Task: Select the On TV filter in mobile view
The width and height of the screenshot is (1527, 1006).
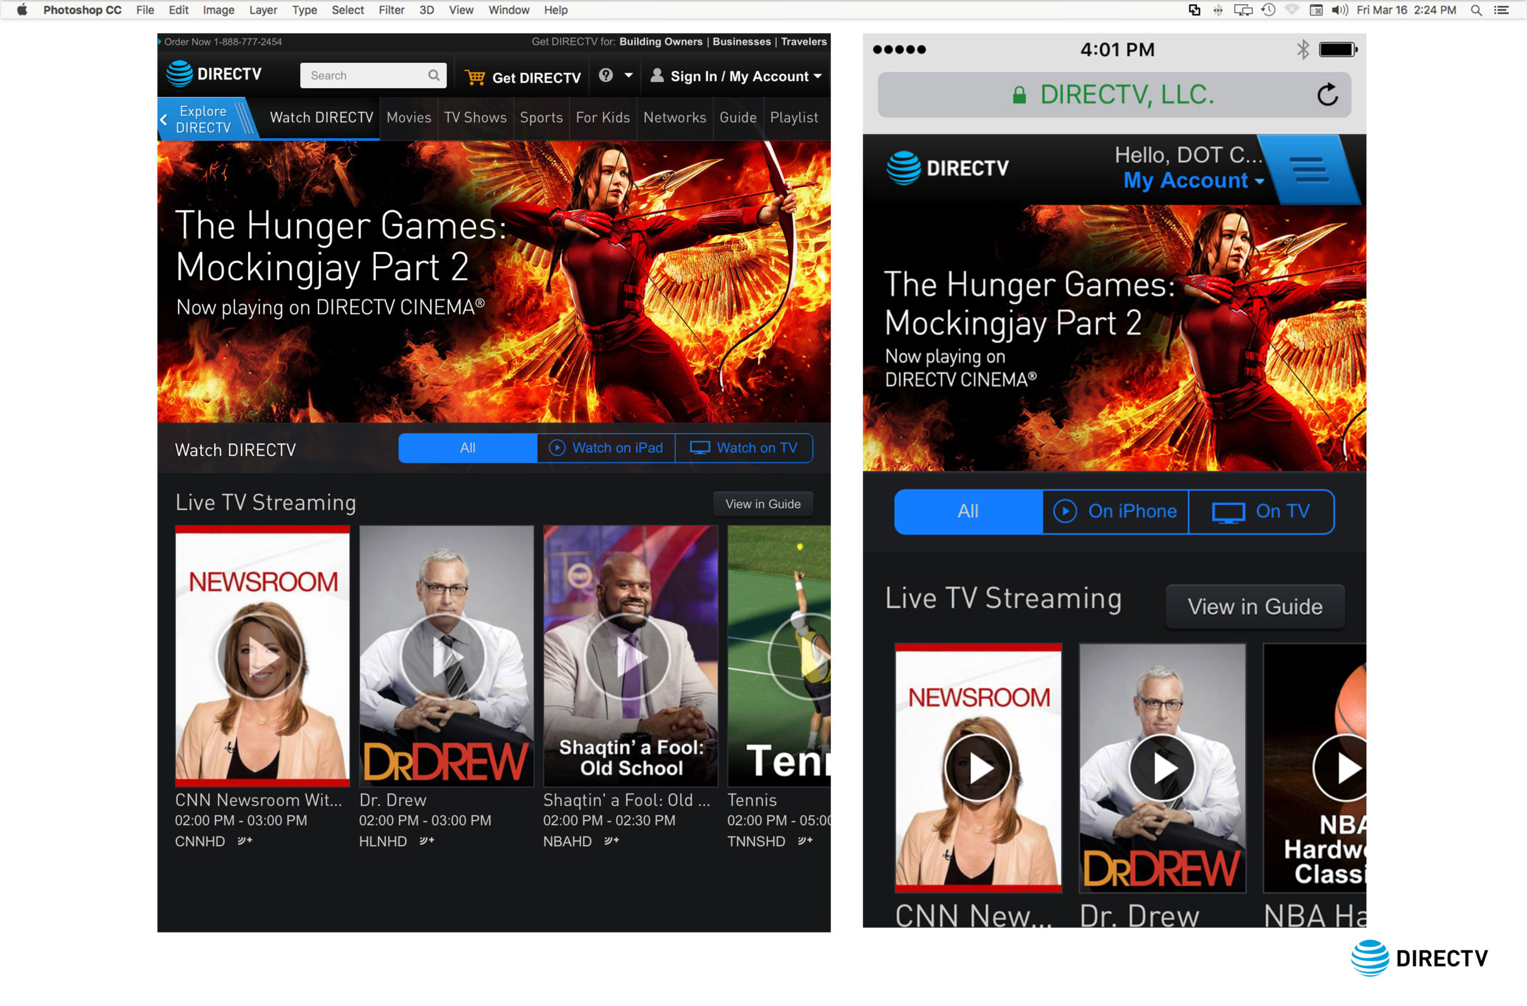Action: click(x=1262, y=511)
